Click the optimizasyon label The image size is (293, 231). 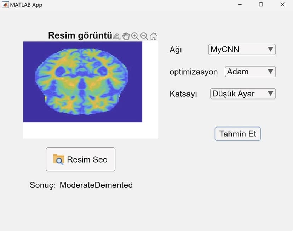point(194,72)
